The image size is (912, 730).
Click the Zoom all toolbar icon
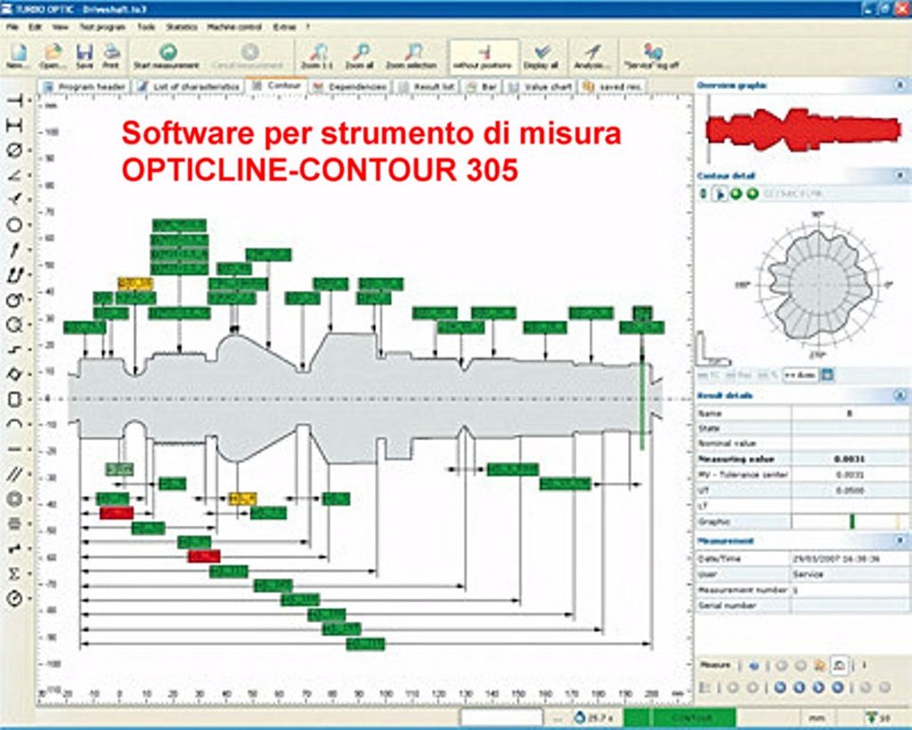click(360, 56)
